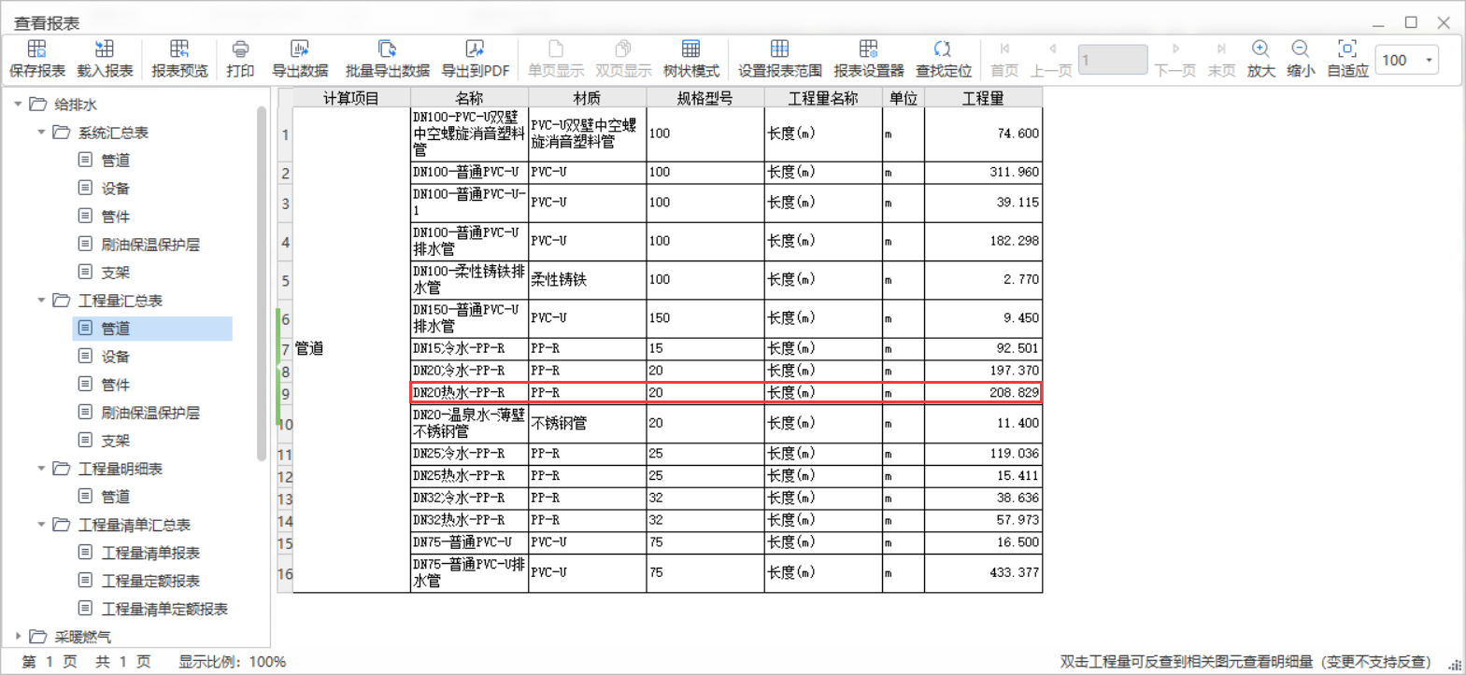1466x675 pixels.
Task: Collapse the 给排水 tree node
Action: point(18,105)
